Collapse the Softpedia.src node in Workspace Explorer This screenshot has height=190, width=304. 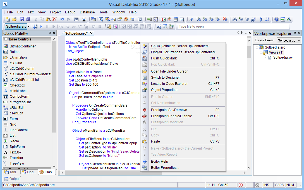click(x=257, y=47)
